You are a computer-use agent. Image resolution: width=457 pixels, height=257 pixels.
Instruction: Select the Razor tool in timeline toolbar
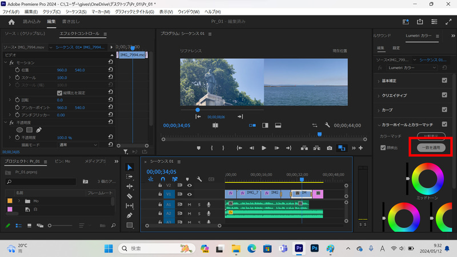[130, 196]
